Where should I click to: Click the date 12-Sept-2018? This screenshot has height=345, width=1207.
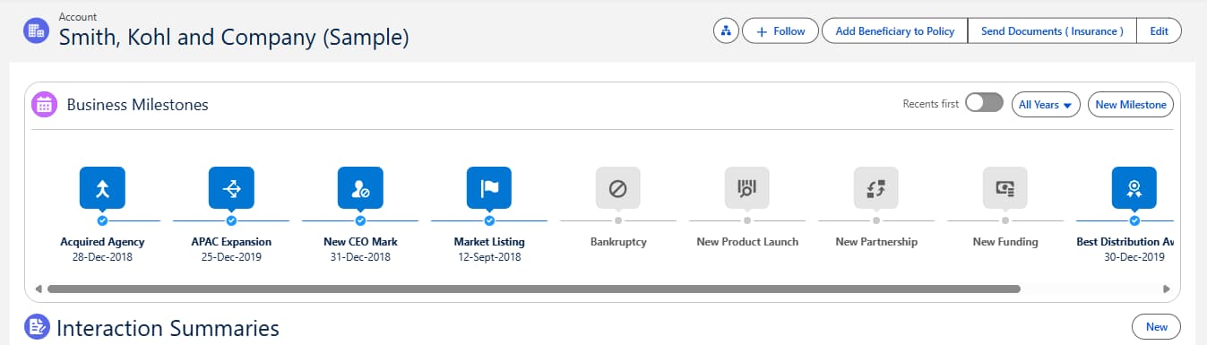[x=489, y=257]
